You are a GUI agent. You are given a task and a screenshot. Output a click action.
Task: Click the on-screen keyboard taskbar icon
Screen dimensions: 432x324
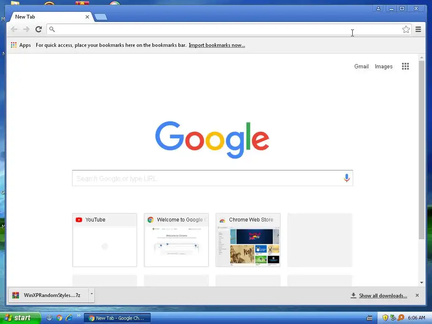point(370,318)
